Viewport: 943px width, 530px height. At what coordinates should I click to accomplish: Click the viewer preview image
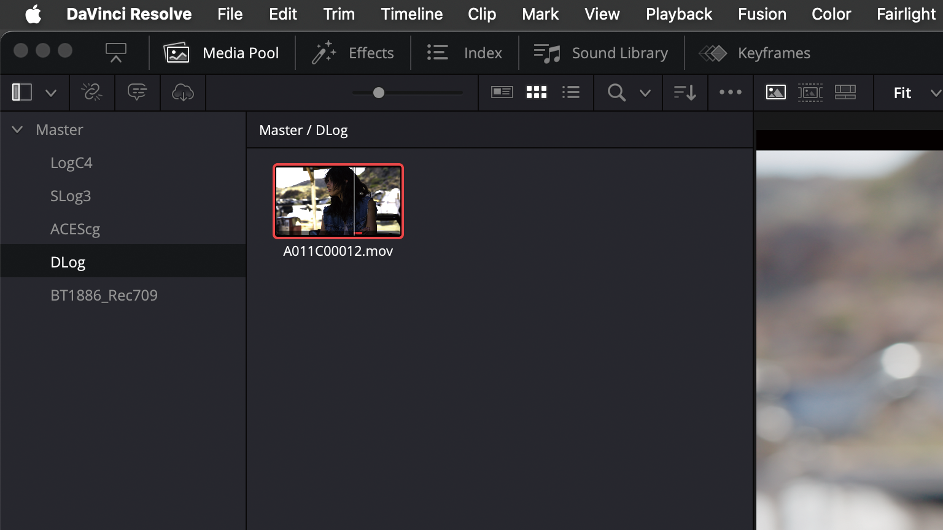click(x=850, y=340)
